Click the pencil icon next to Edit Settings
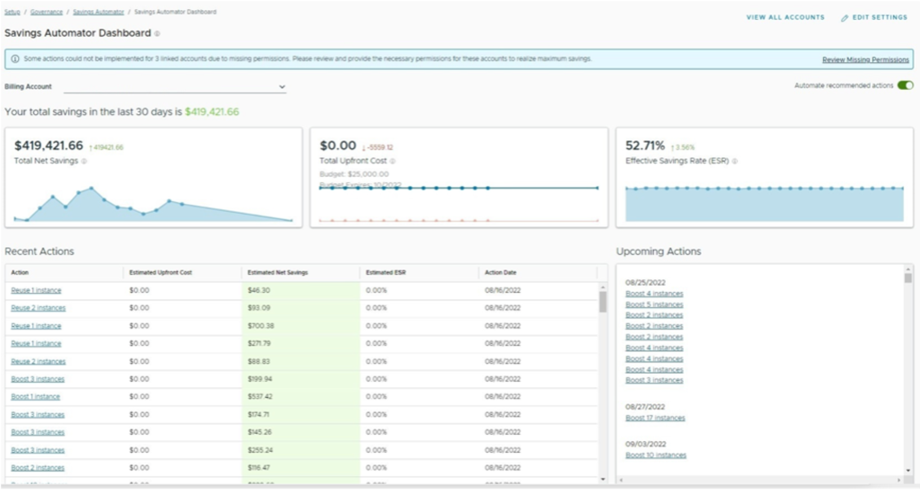This screenshot has width=920, height=494. (x=845, y=18)
